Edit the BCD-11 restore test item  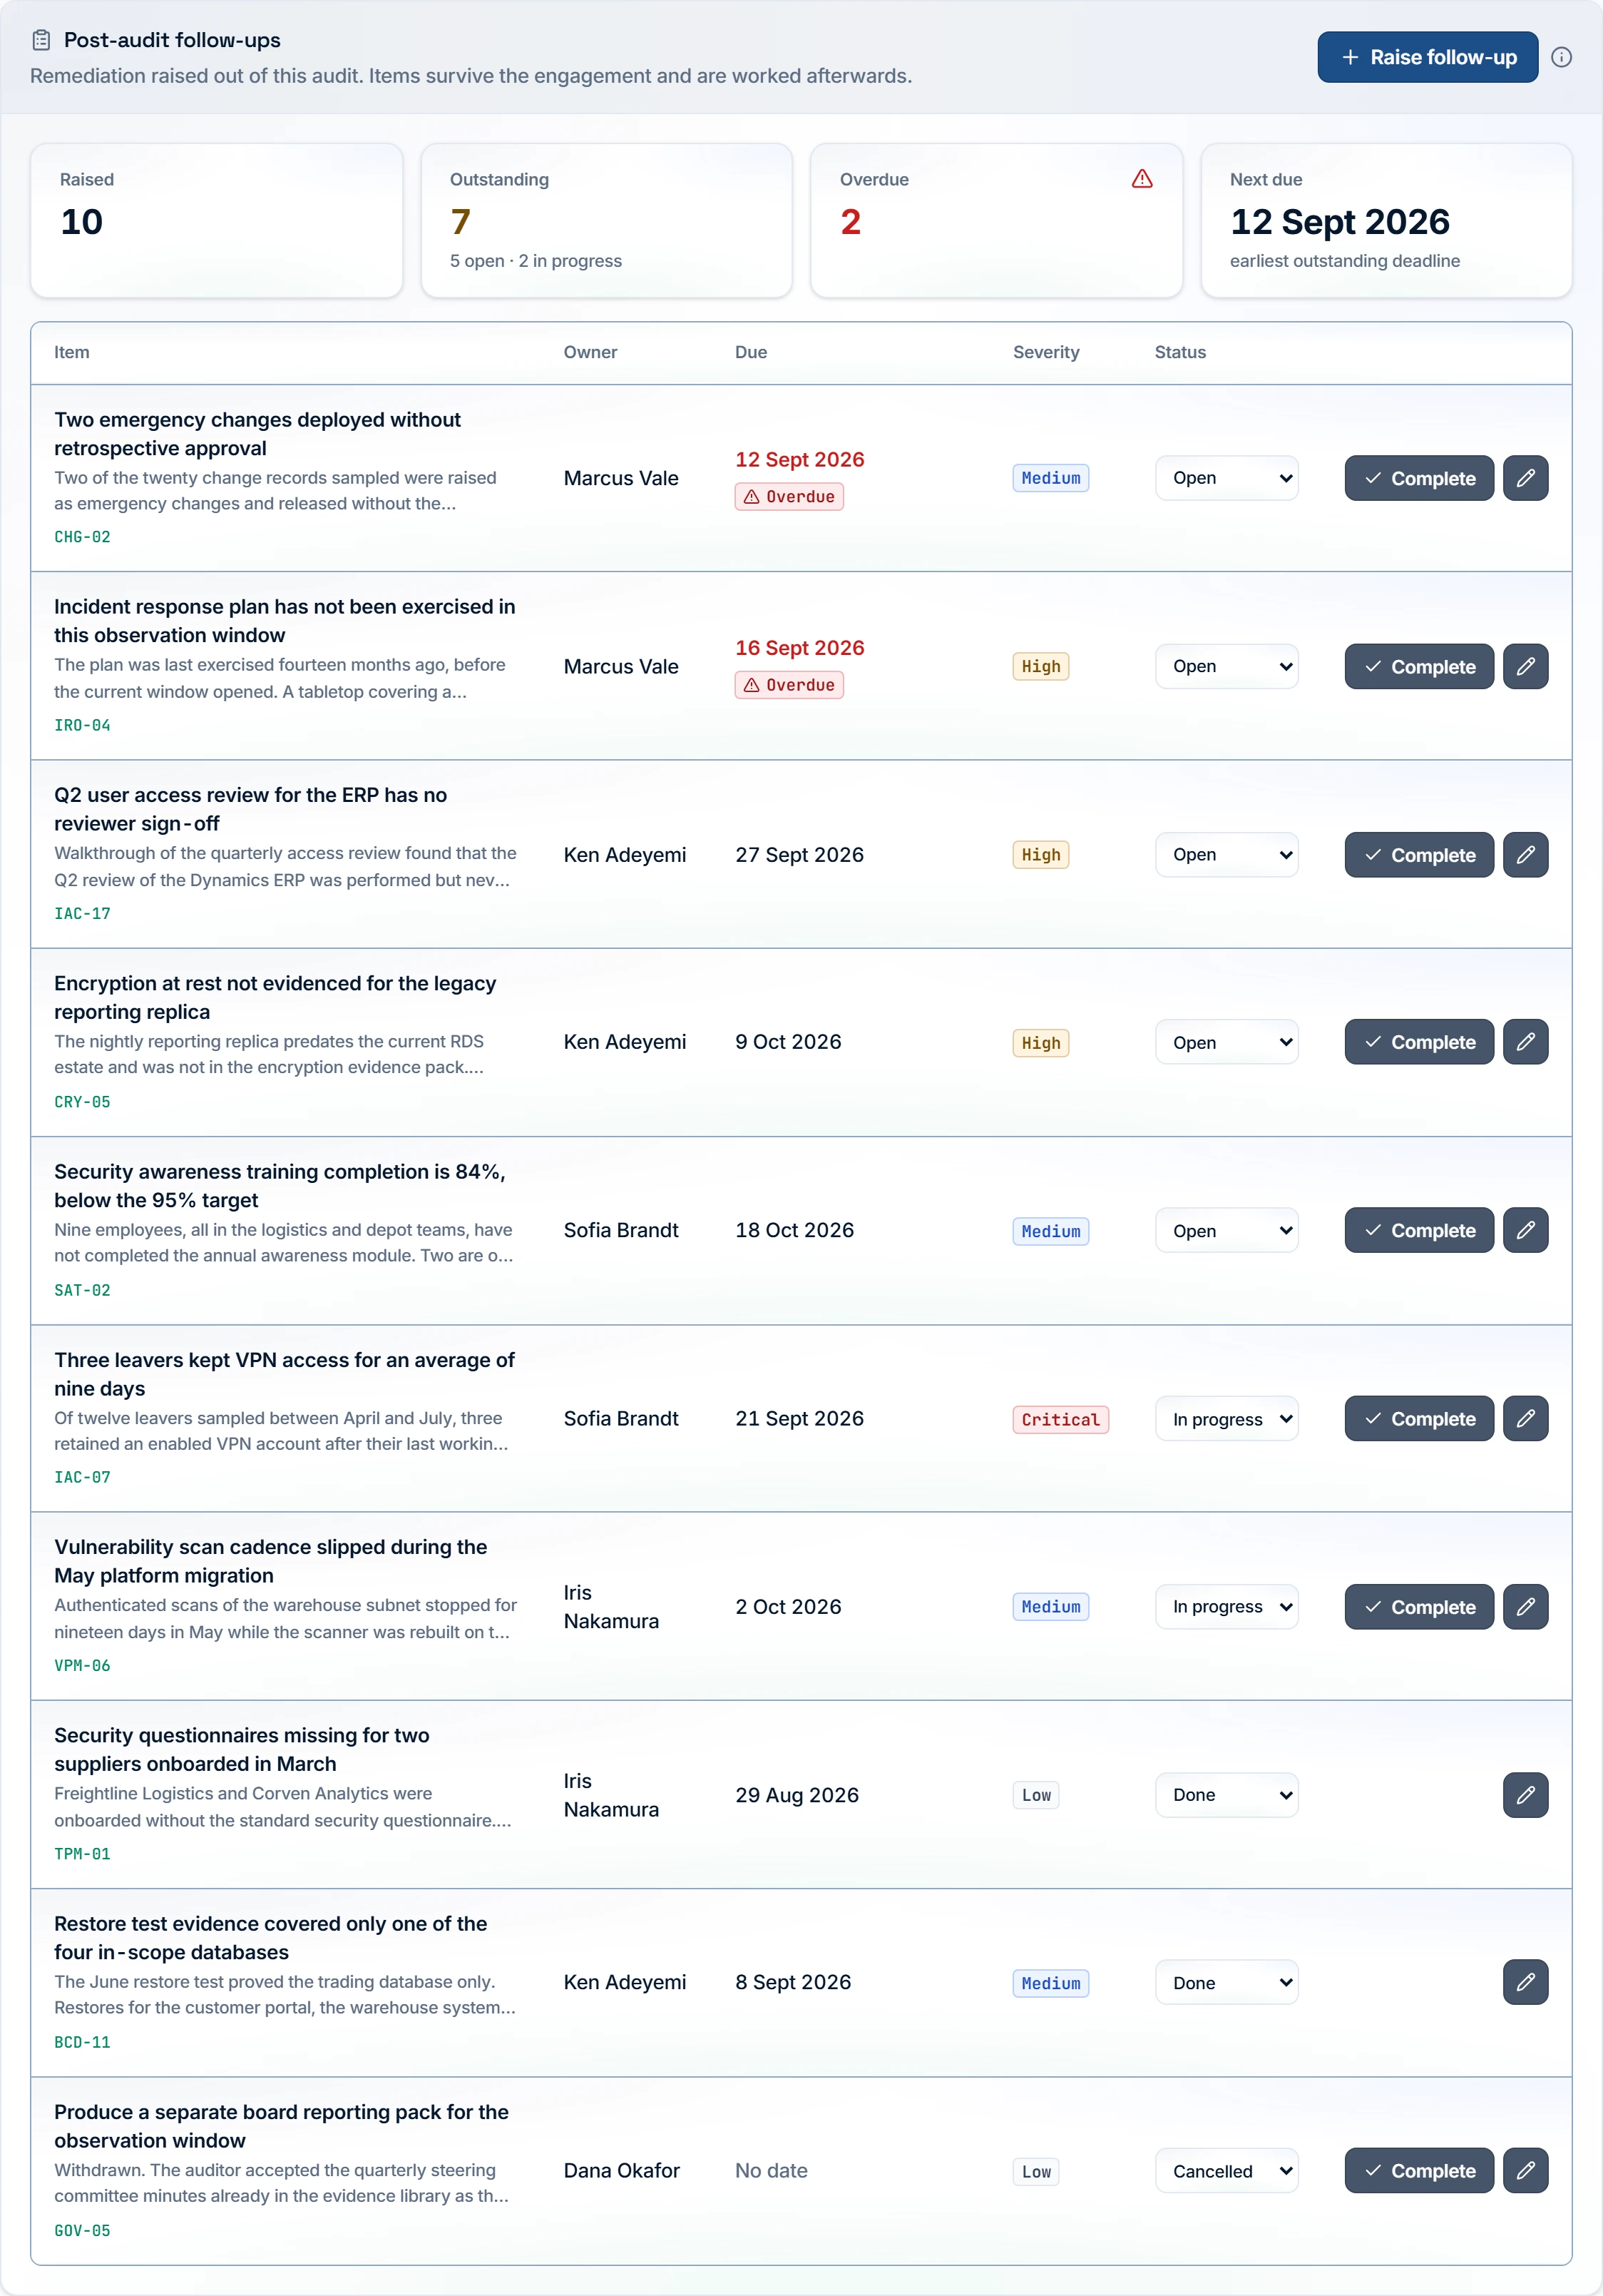(1525, 1982)
